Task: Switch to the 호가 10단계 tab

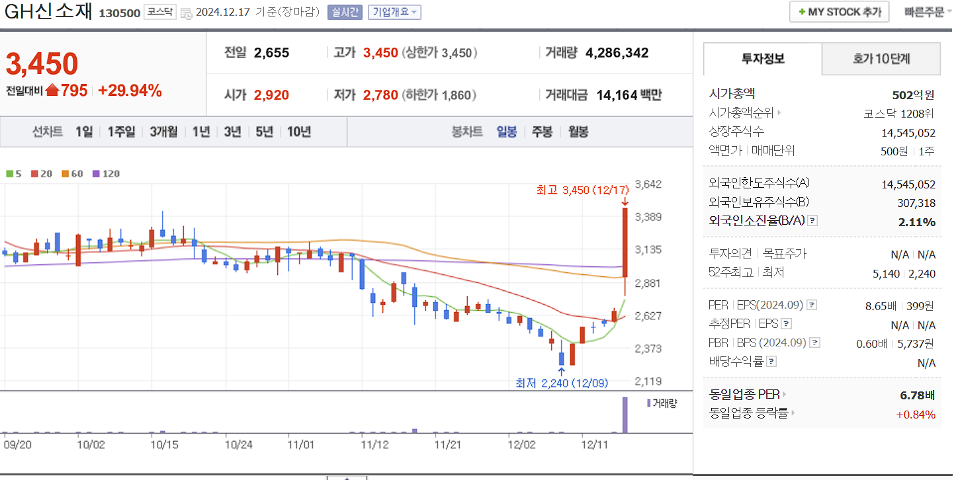Action: [881, 59]
